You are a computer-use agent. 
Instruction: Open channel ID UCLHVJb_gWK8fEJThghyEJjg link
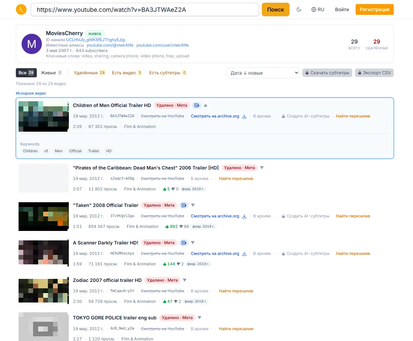tap(95, 40)
